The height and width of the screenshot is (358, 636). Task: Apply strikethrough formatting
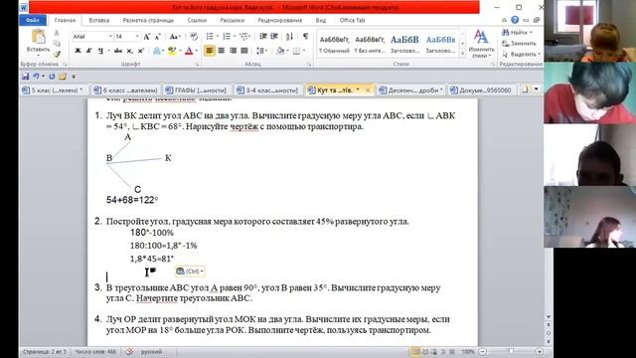[118, 51]
